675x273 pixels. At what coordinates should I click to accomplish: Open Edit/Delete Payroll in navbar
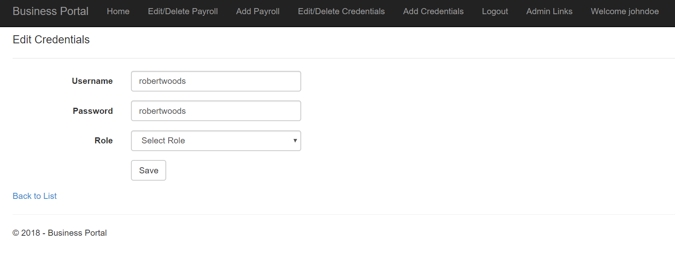[183, 11]
